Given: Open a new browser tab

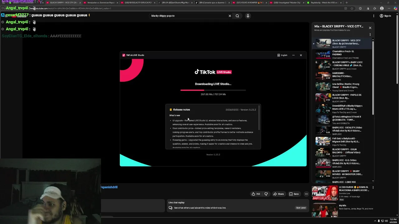Looking at the screenshot, I should point(347,2).
